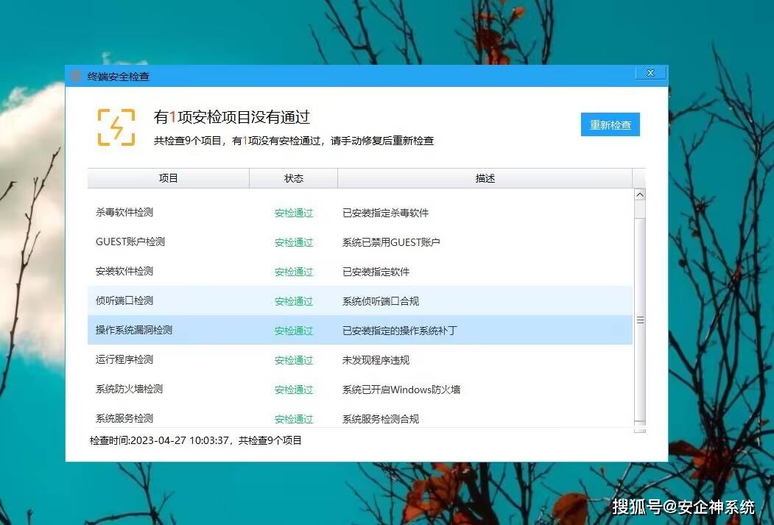
Task: Select the 侦听端口检测 row
Action: pos(360,300)
